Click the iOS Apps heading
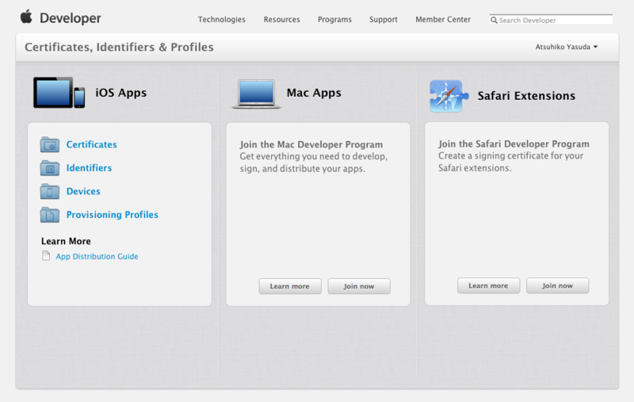The width and height of the screenshot is (634, 402). click(121, 93)
